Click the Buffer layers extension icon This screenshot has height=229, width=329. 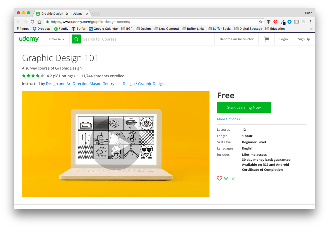tap(268, 22)
